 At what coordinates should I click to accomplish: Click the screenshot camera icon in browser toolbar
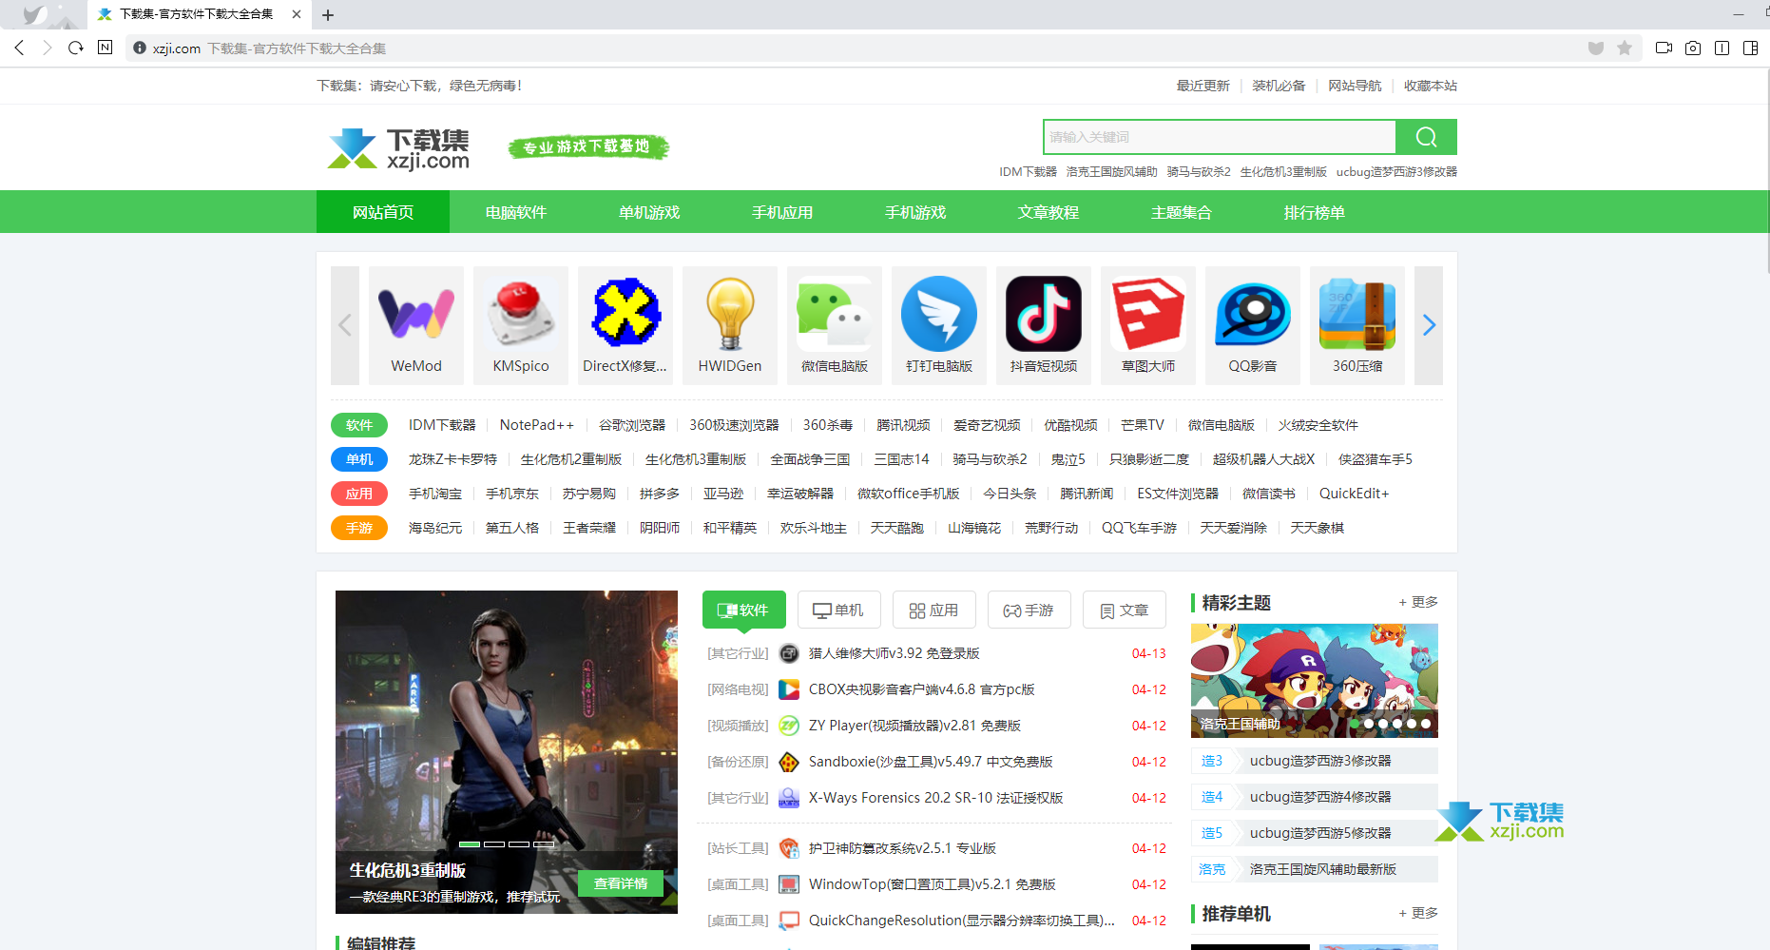coord(1693,48)
